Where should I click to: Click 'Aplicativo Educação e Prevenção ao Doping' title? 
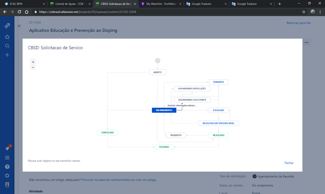tap(73, 30)
